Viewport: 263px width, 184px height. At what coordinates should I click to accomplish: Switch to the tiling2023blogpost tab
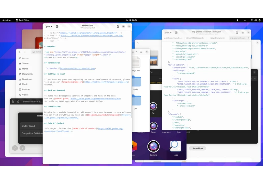coord(195,38)
